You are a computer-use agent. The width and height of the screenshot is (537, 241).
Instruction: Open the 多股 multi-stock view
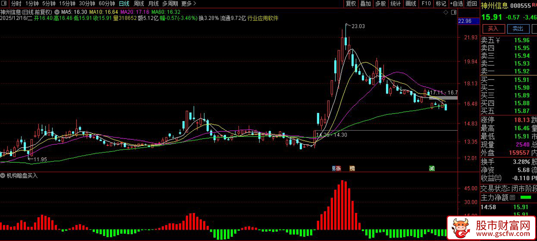coord(380,4)
